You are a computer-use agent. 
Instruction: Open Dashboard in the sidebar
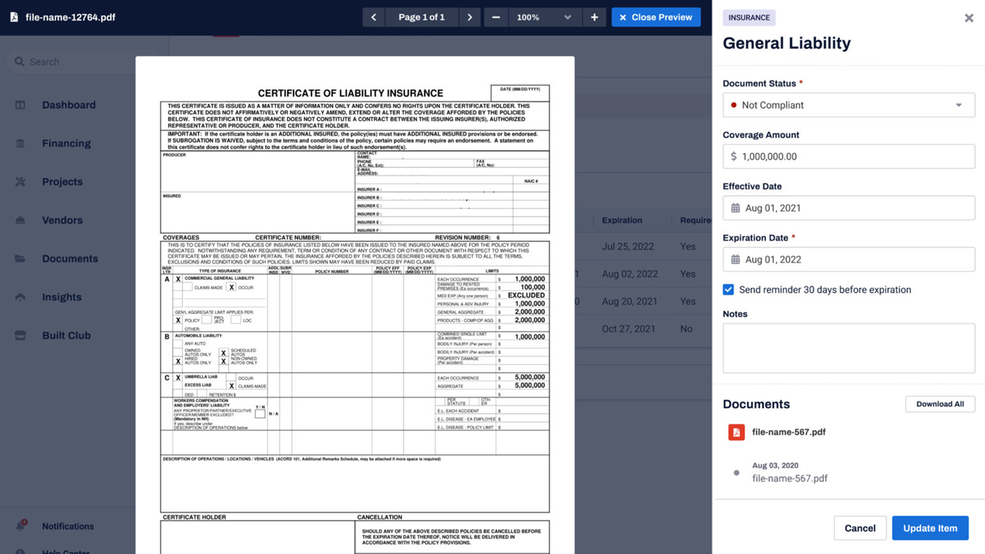click(x=69, y=105)
